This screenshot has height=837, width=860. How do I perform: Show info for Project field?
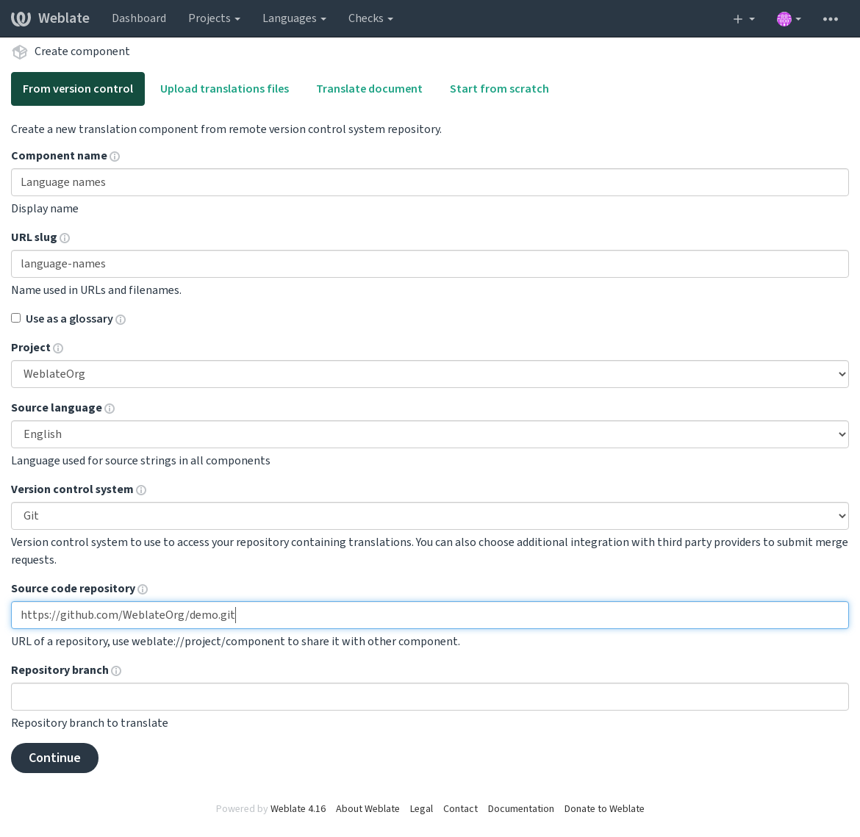(x=58, y=348)
